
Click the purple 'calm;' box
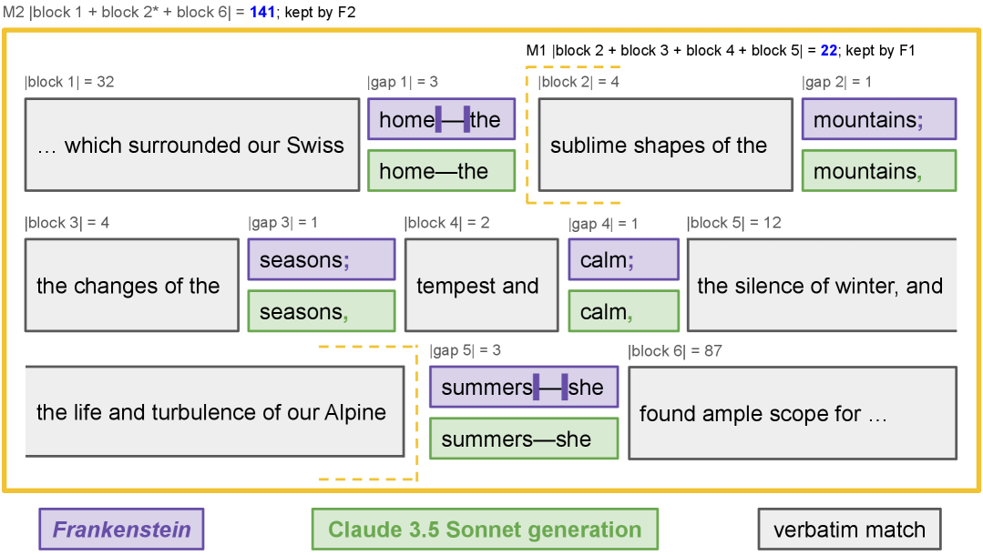[x=623, y=260]
